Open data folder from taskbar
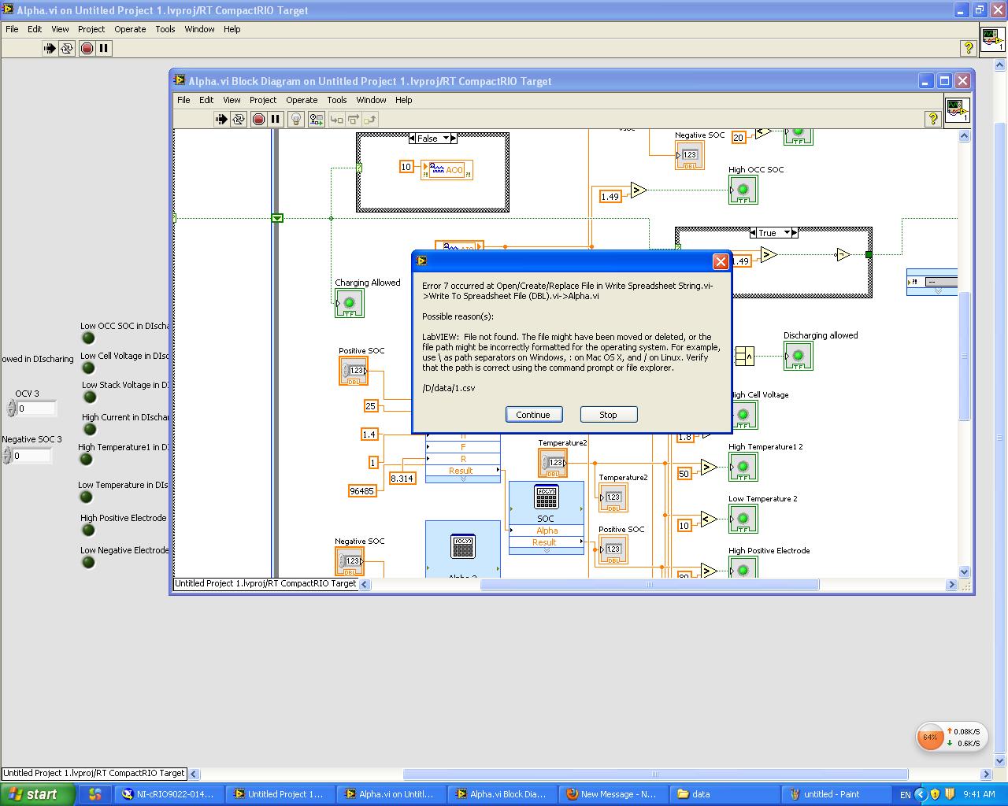This screenshot has width=1008, height=806. click(724, 794)
